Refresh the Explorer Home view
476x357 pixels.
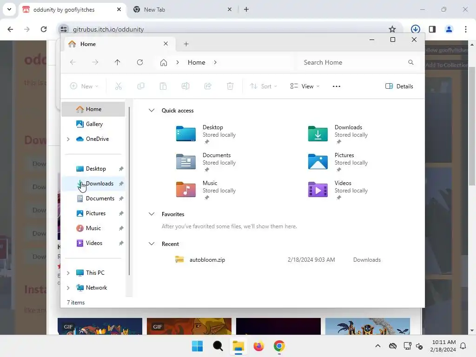pyautogui.click(x=140, y=62)
